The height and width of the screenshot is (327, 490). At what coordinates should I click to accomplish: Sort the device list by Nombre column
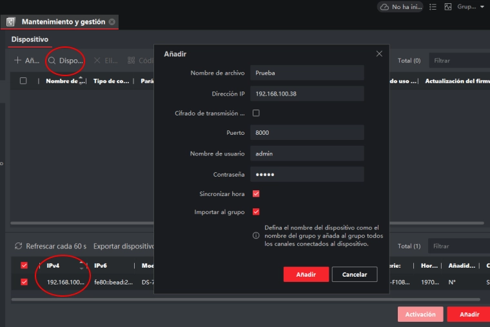click(81, 81)
